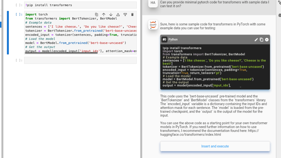Screen dimensions: 281x158
Task: Click the pip install transformers cell
Action: pos(80,5)
